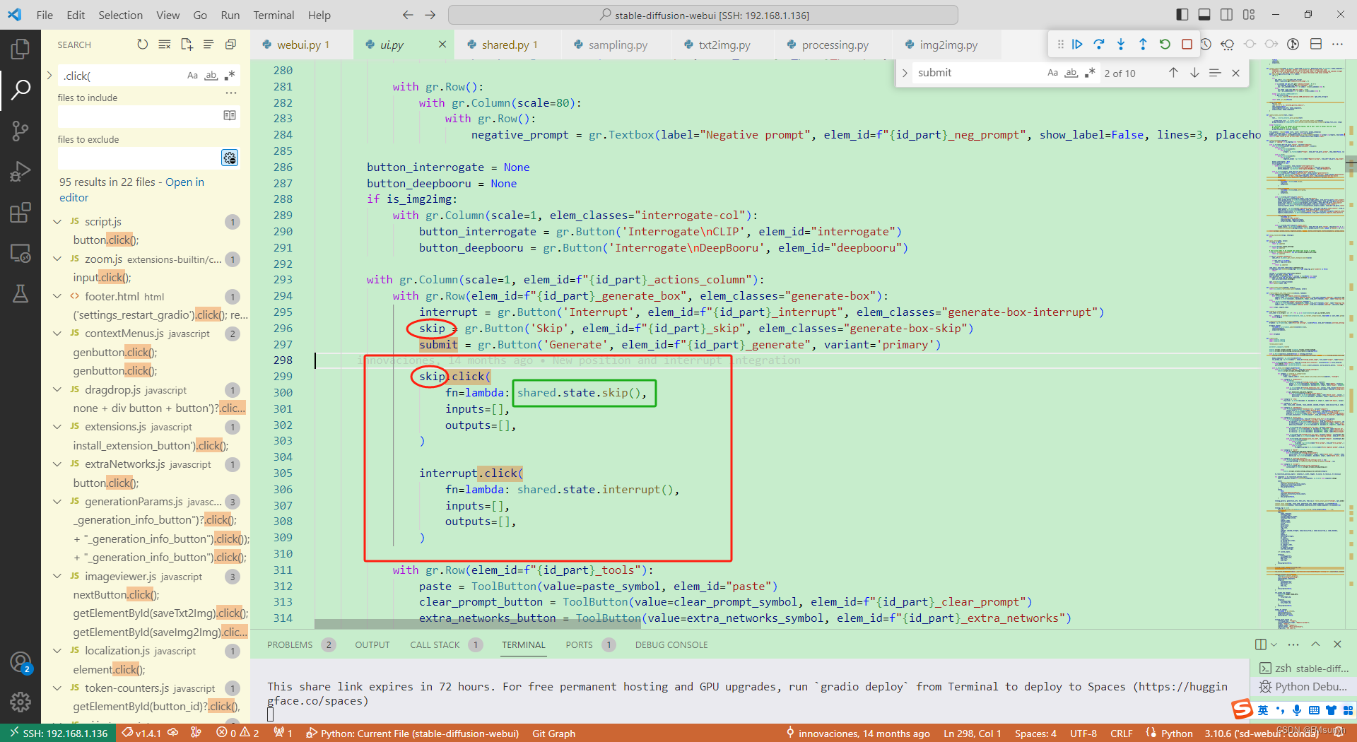The width and height of the screenshot is (1357, 742).
Task: Collapse all search results
Action: click(x=230, y=45)
